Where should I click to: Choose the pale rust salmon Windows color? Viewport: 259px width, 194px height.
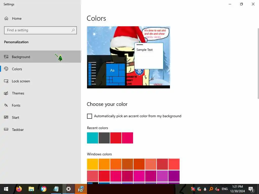pyautogui.click(x=151, y=164)
